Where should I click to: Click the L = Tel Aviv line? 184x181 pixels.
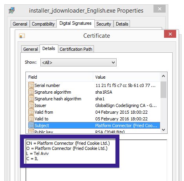pyautogui.click(x=38, y=153)
